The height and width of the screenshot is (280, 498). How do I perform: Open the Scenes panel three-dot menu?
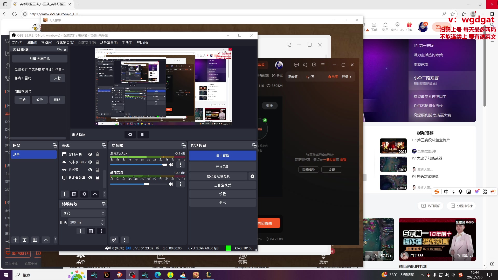(55, 240)
